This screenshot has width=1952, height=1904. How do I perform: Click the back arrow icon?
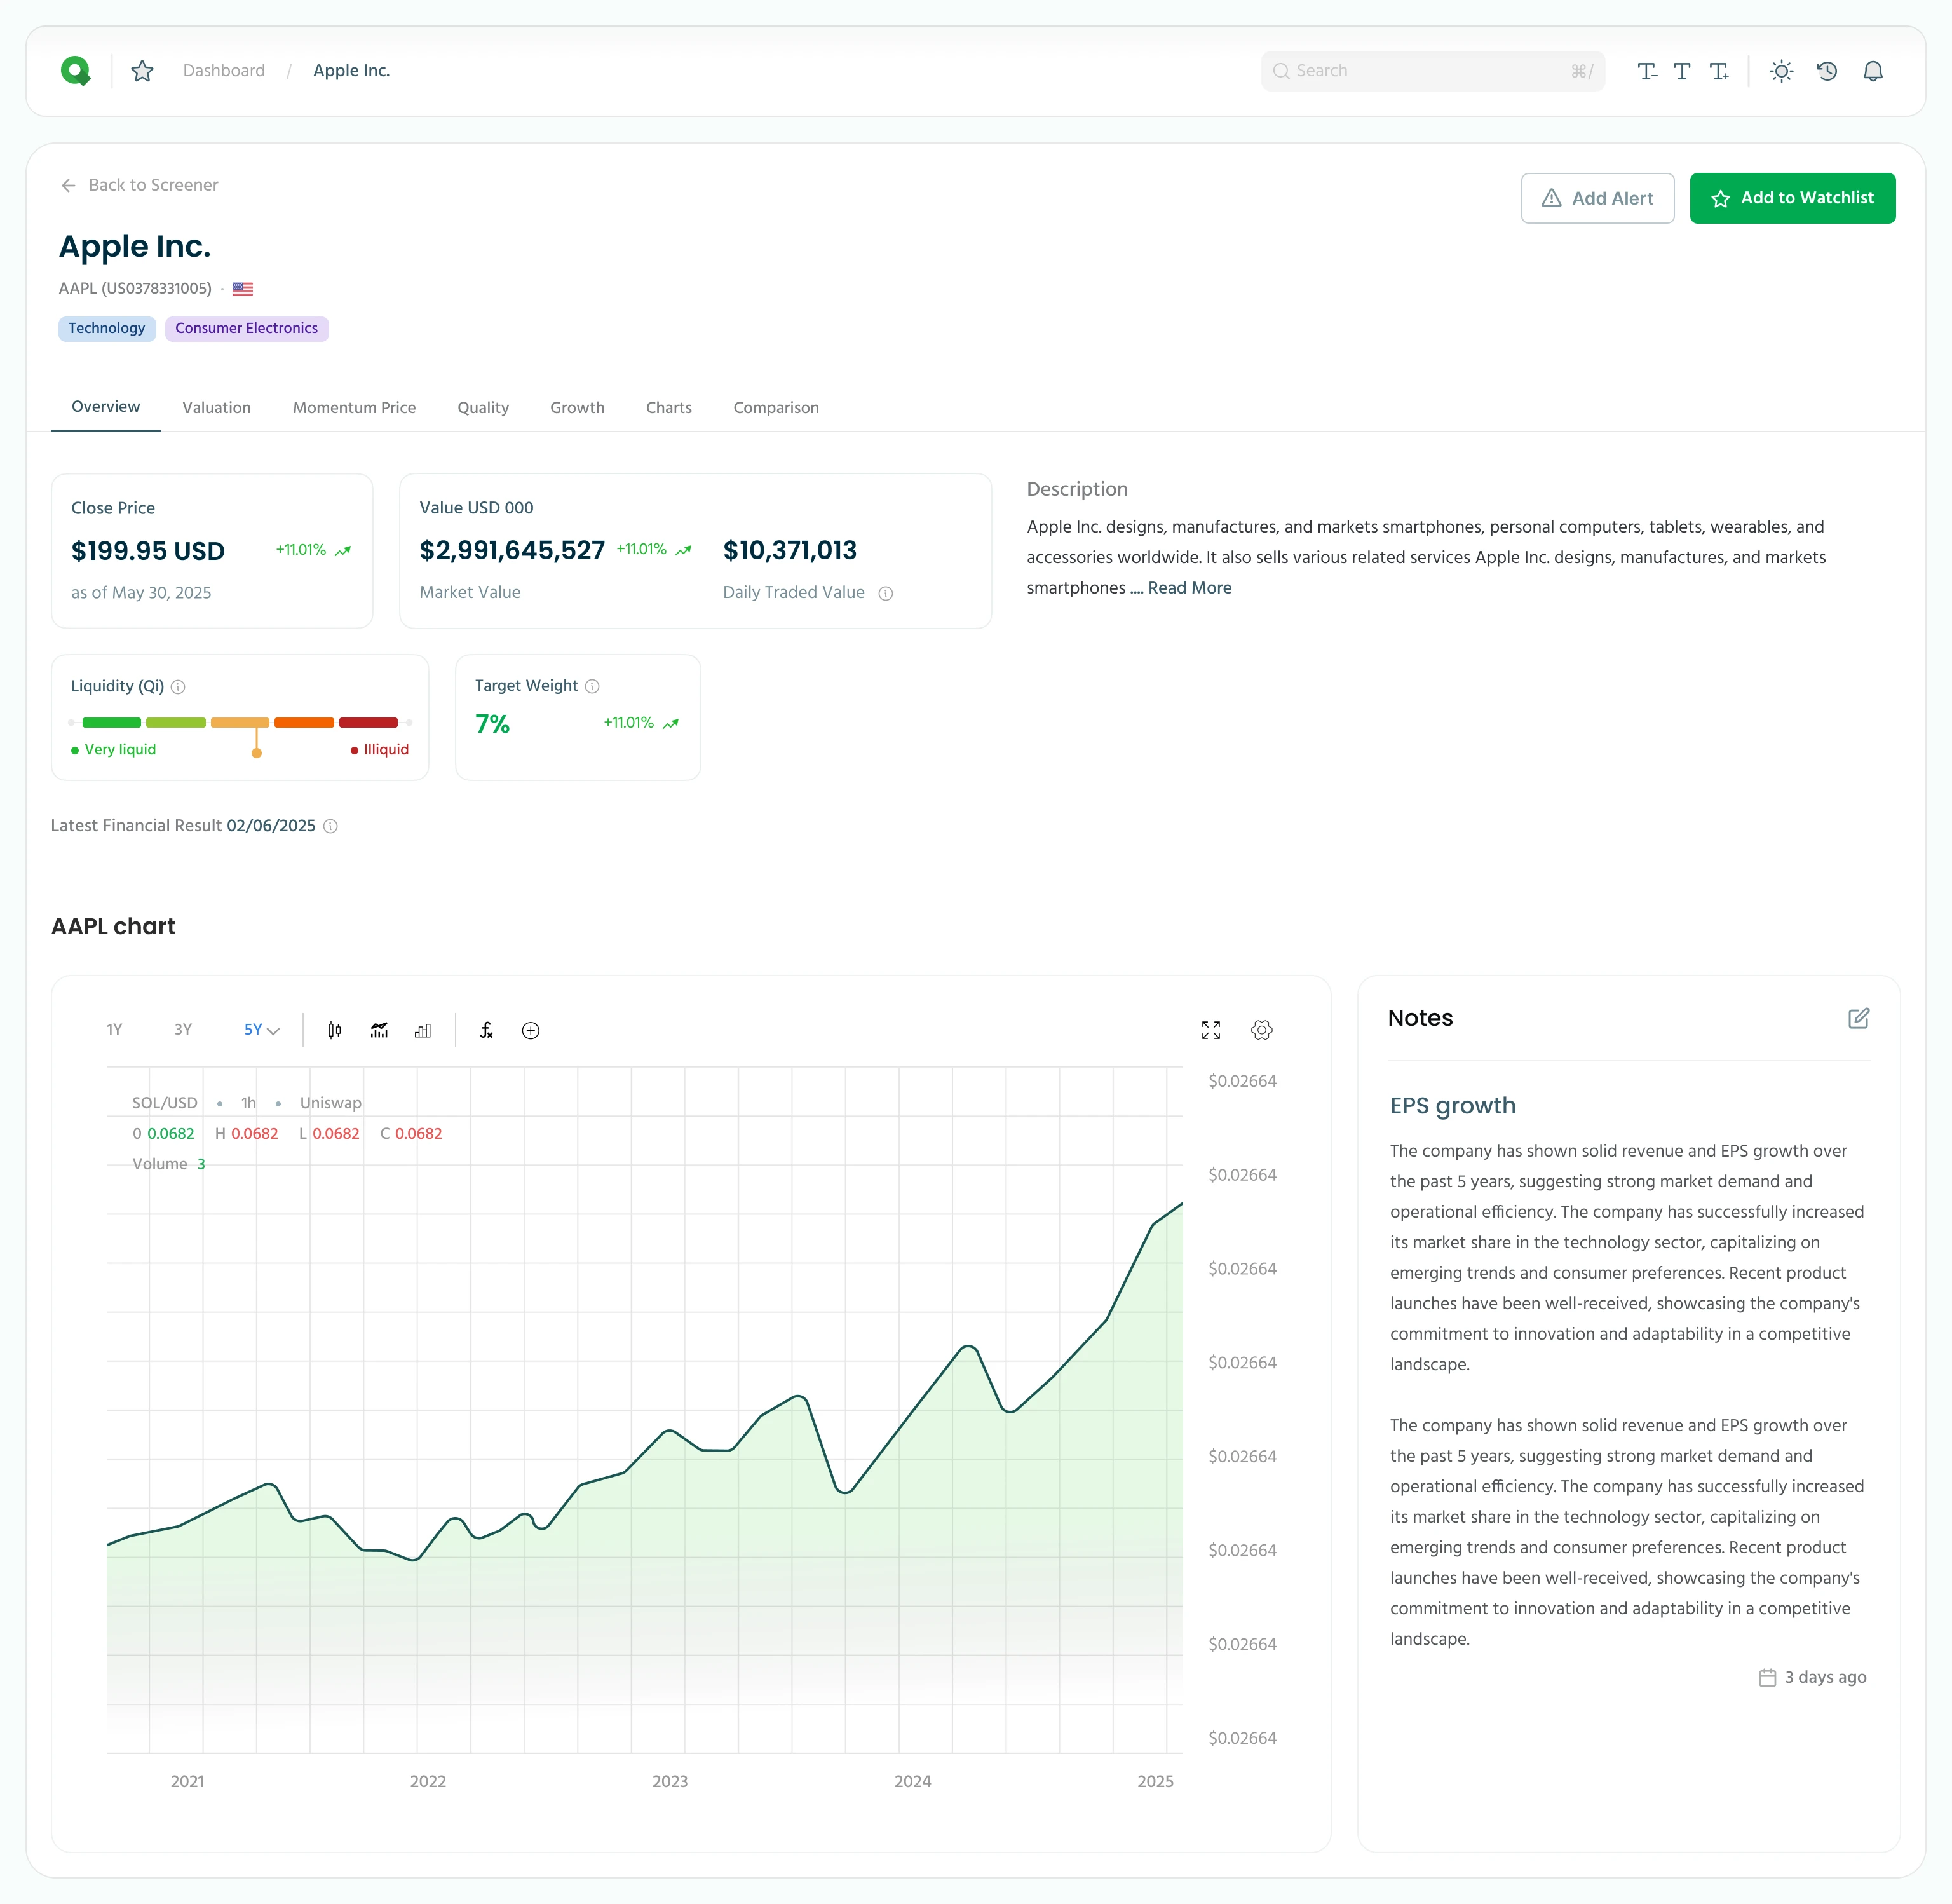click(69, 185)
